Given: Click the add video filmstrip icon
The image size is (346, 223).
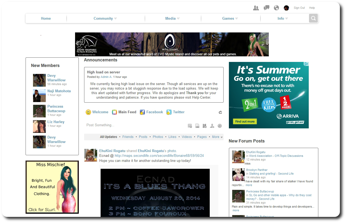Looking at the screenshot, I should coord(205,126).
